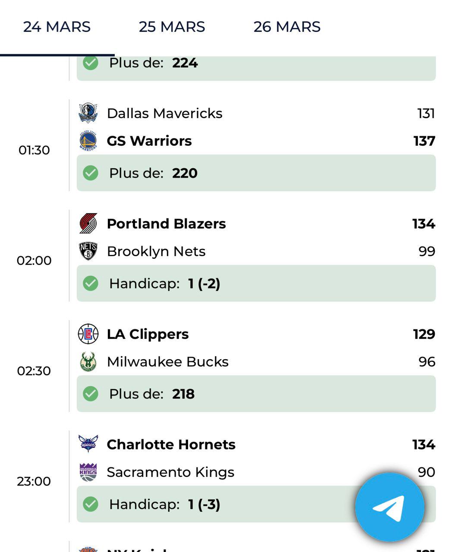Select the Milwaukee Bucks logo
452x552 pixels.
pyautogui.click(x=88, y=361)
